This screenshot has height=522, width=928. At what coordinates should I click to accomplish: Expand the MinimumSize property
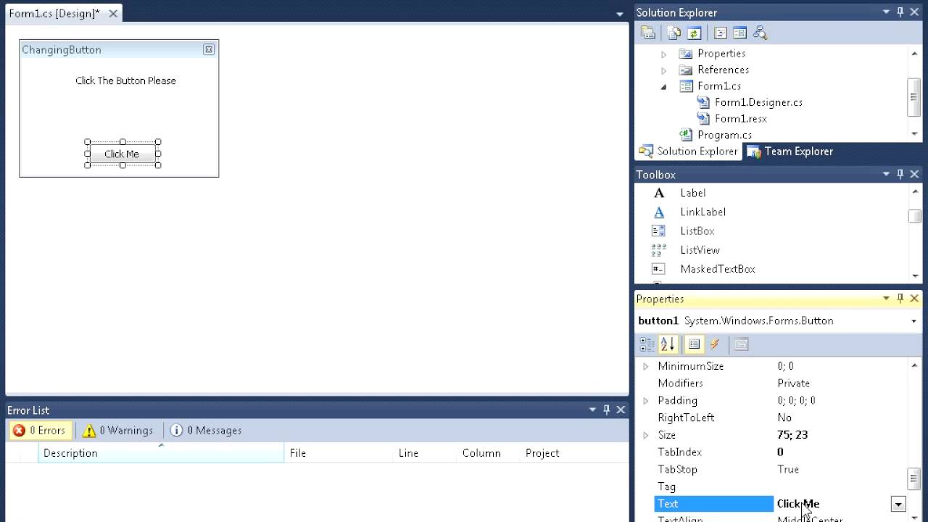pos(646,366)
